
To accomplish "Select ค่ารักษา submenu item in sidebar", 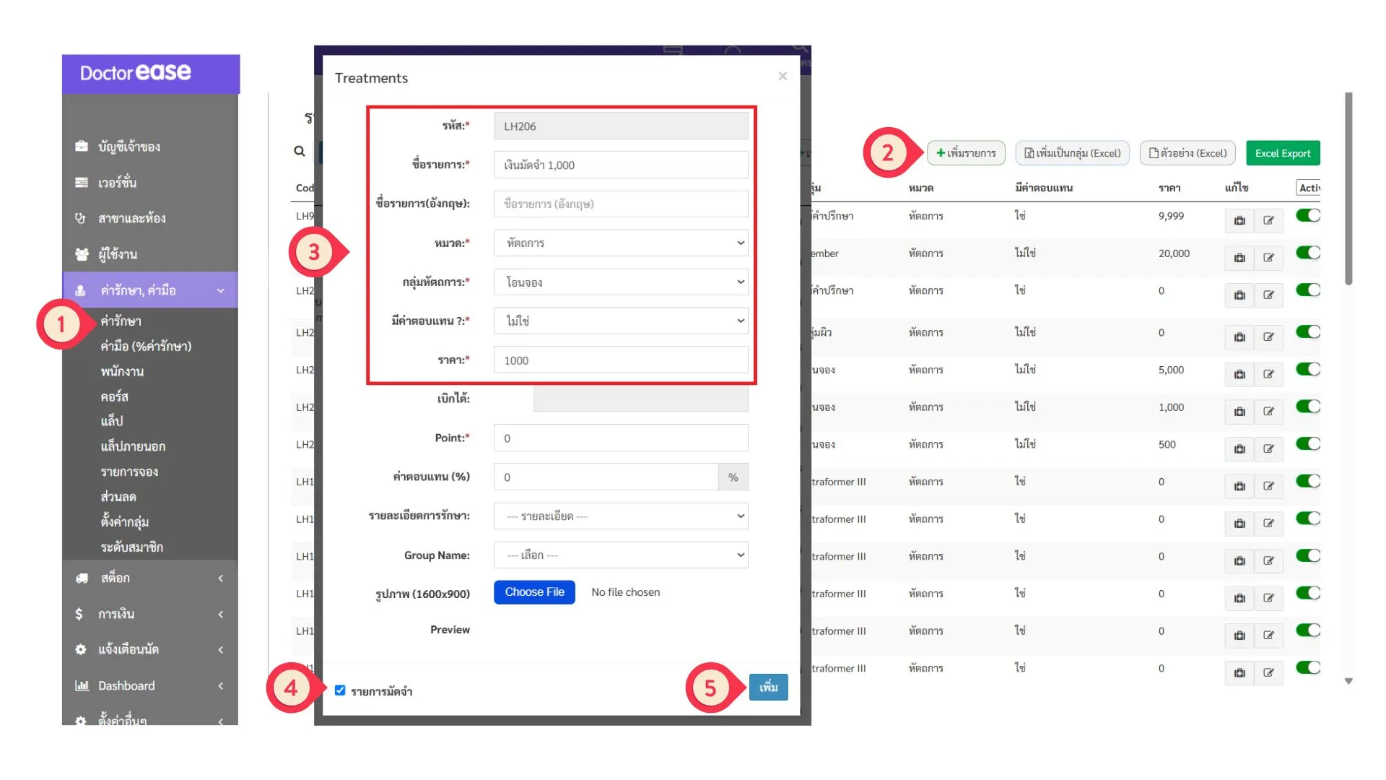I will coord(121,321).
